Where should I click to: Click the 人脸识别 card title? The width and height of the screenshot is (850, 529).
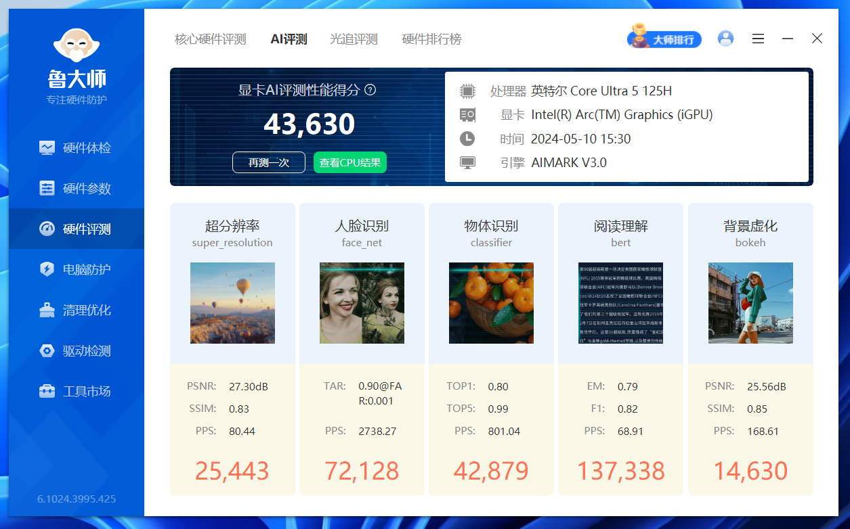point(362,226)
